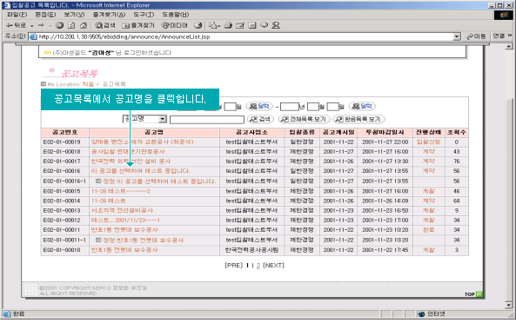The image size is (516, 323).
Task: Open the 검색 search toolbar button
Action: (105, 25)
